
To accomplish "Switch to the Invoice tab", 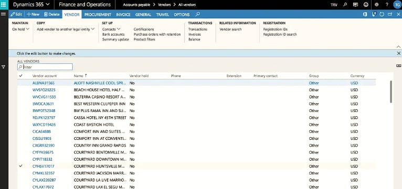I will pyautogui.click(x=123, y=15).
